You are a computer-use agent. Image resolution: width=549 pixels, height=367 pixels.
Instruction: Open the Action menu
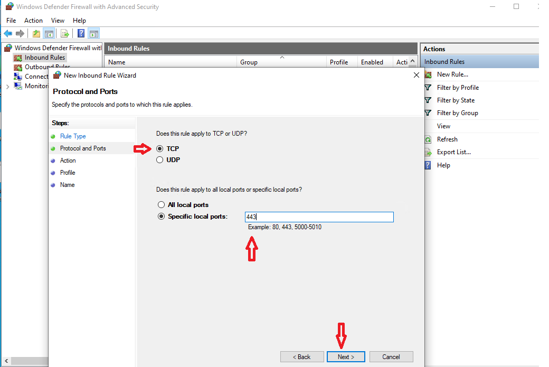click(x=33, y=21)
